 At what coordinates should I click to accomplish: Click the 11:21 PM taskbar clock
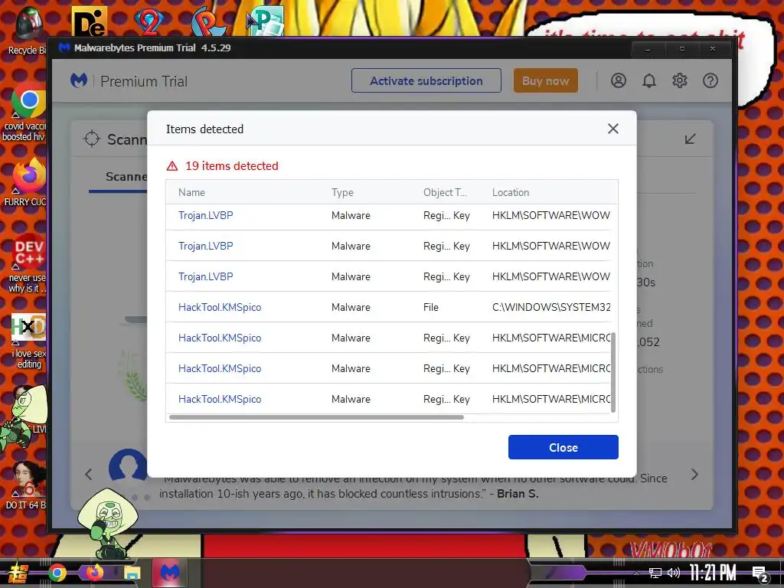713,573
